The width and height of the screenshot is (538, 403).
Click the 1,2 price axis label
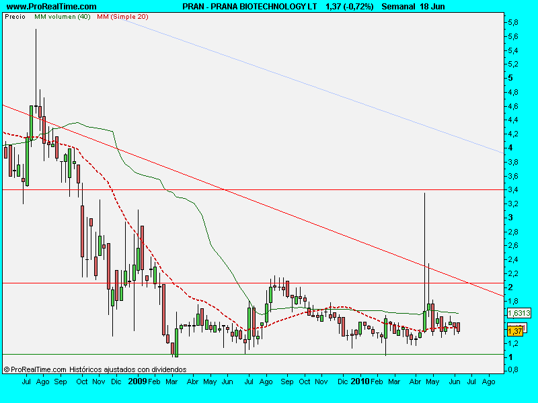click(513, 343)
